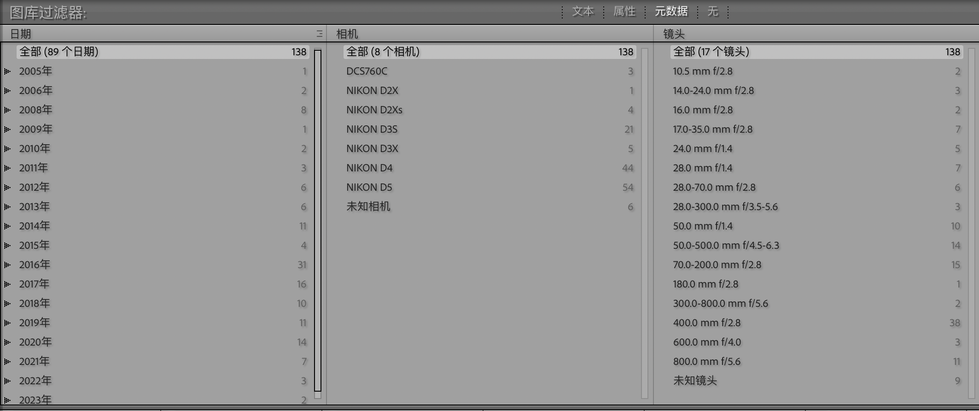This screenshot has width=979, height=411.
Task: Filter by 未知相机 entry
Action: click(490, 206)
